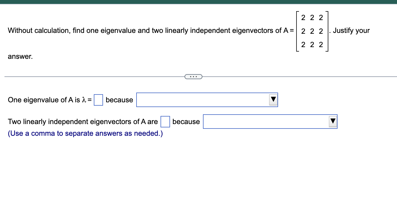Click the problem statement beginning with 'Without calculation'
Image resolution: width=397 pixels, height=218 pixels.
[x=84, y=30]
